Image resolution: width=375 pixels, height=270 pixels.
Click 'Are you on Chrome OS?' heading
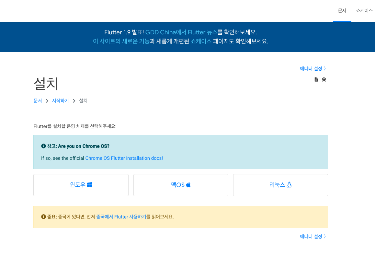click(x=84, y=146)
